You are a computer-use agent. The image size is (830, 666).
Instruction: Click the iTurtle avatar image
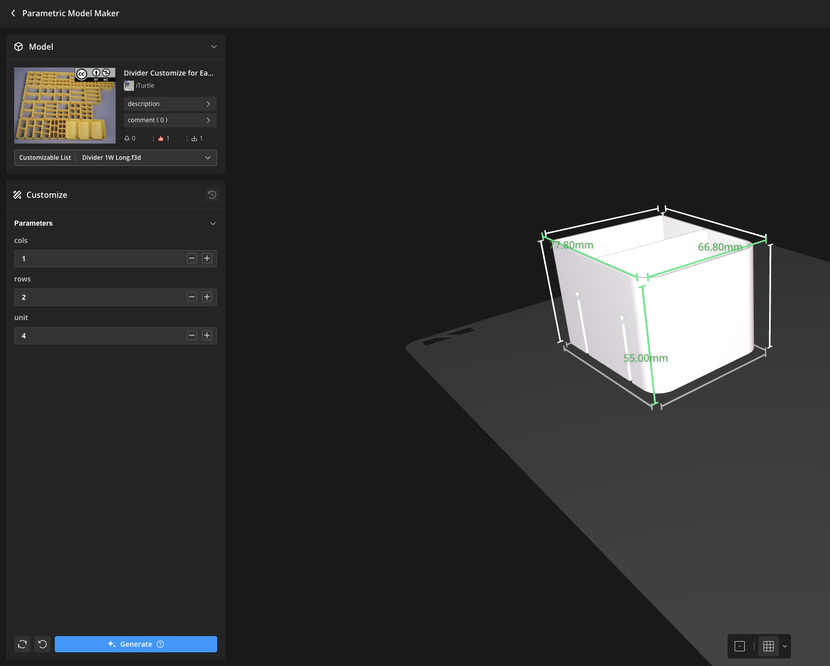coord(129,86)
